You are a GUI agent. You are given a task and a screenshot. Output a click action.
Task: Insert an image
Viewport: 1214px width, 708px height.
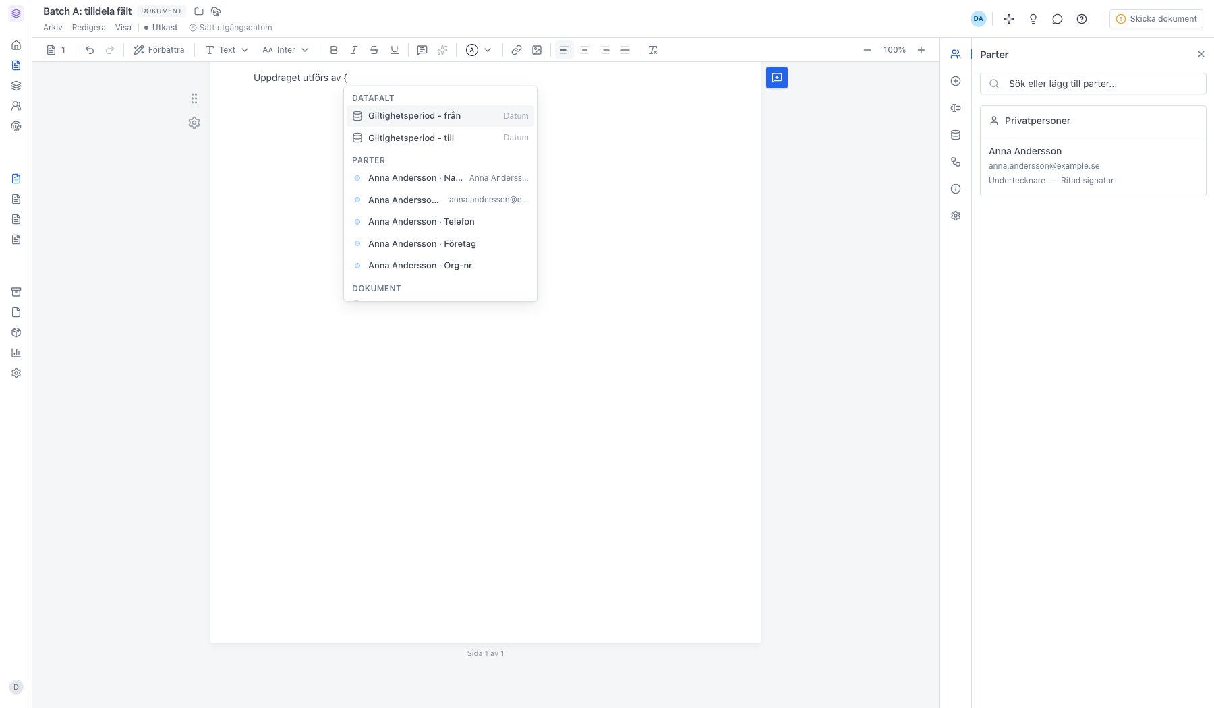click(537, 50)
